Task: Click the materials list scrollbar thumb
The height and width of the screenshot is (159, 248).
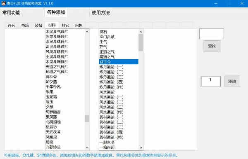Action: (x=87, y=119)
